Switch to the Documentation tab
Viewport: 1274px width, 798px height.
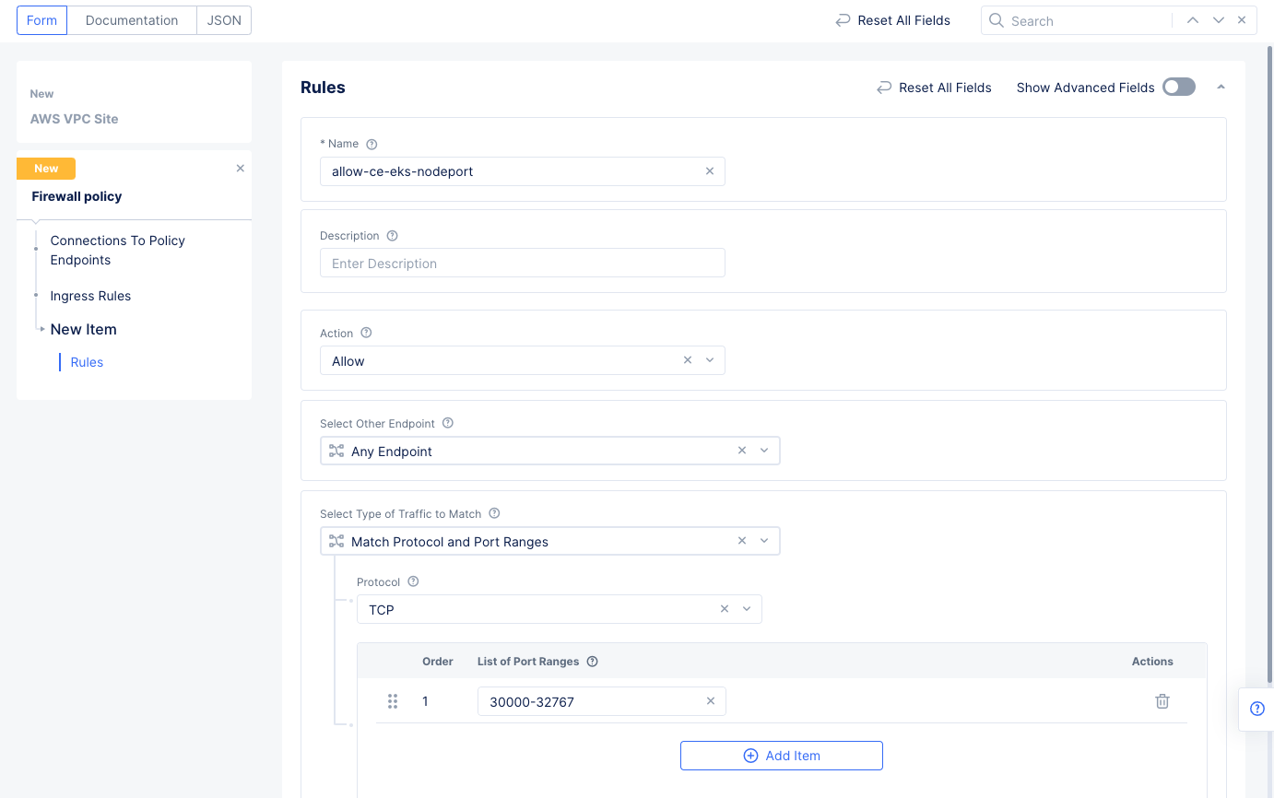pos(132,20)
